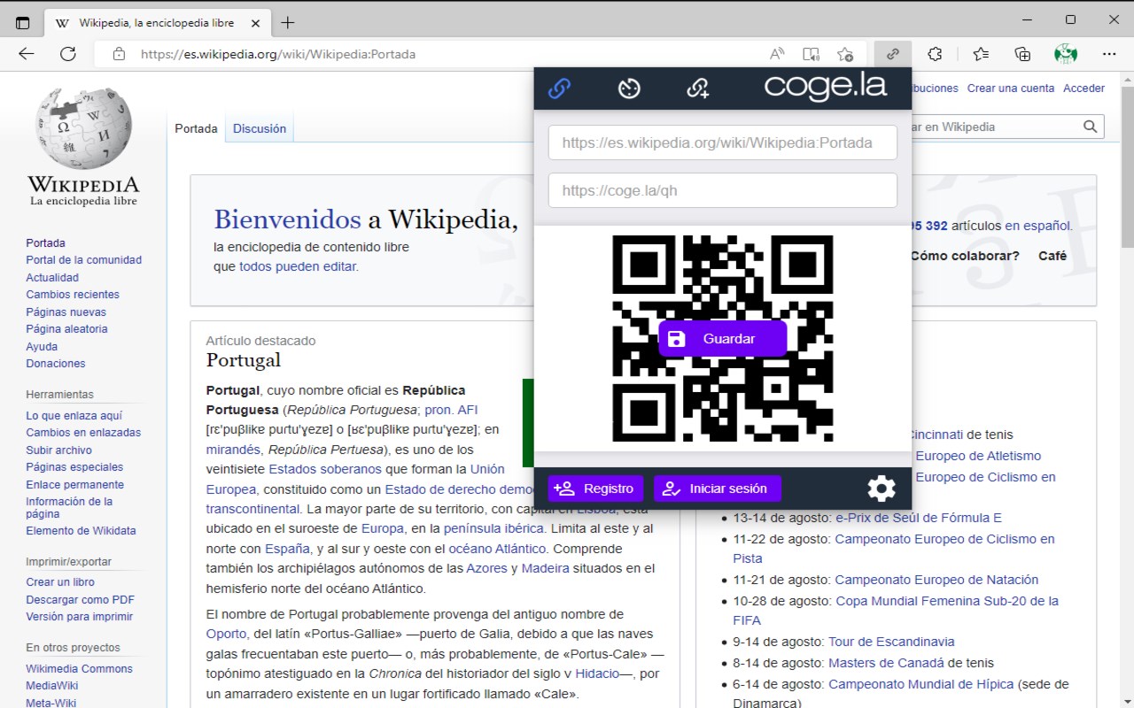Open Campeonato Europeo de Natación link
The height and width of the screenshot is (708, 1134).
[936, 580]
